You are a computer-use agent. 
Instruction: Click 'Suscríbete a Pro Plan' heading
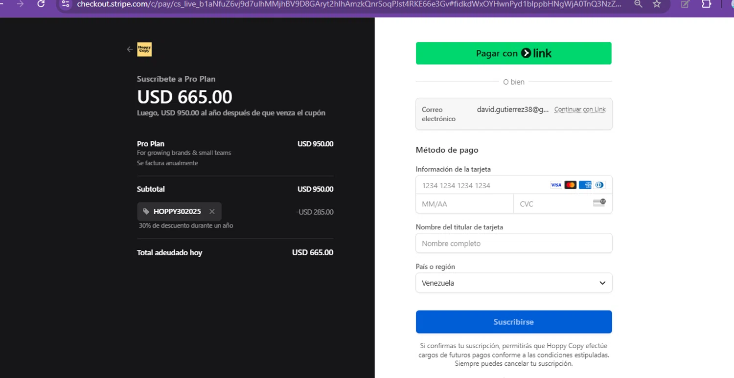(x=176, y=79)
